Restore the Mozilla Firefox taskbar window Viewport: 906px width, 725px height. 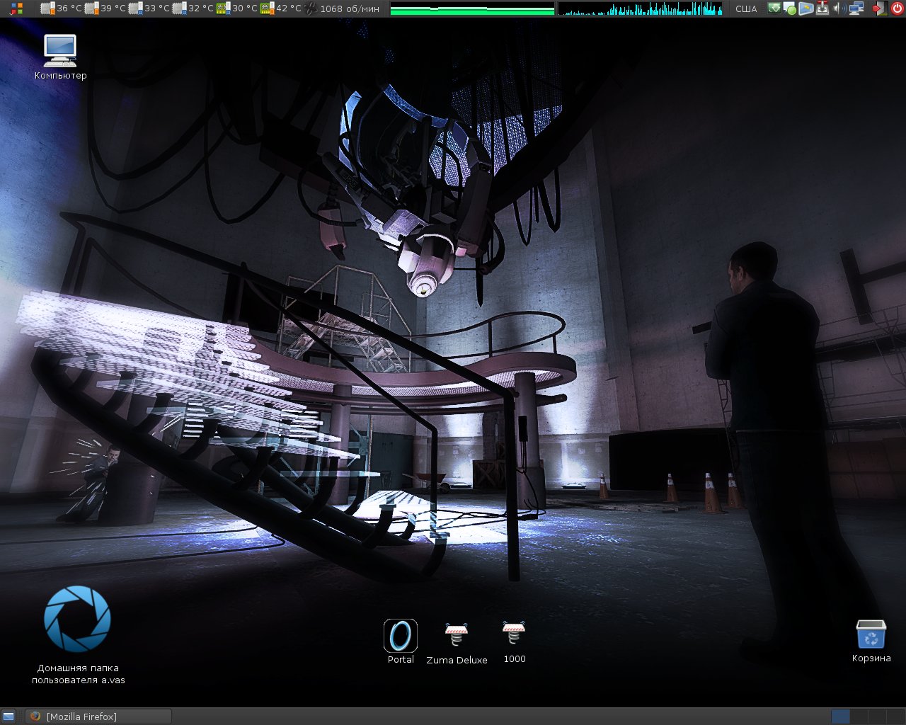click(98, 717)
